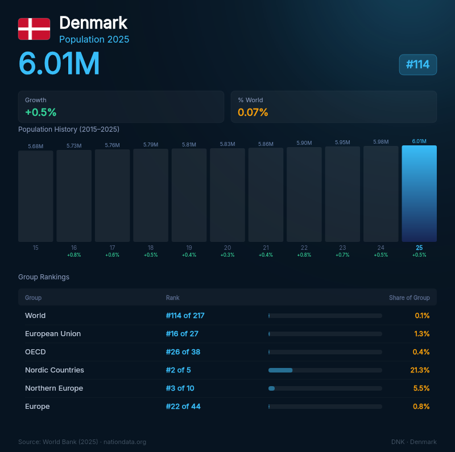Click the 2020 bar labeled 5.83M

(227, 195)
